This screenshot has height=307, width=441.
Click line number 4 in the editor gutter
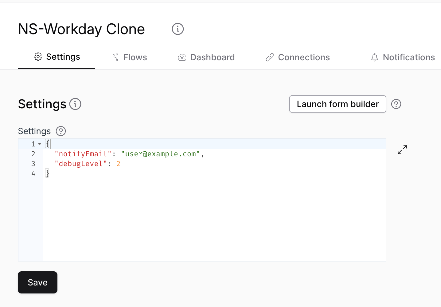point(33,173)
